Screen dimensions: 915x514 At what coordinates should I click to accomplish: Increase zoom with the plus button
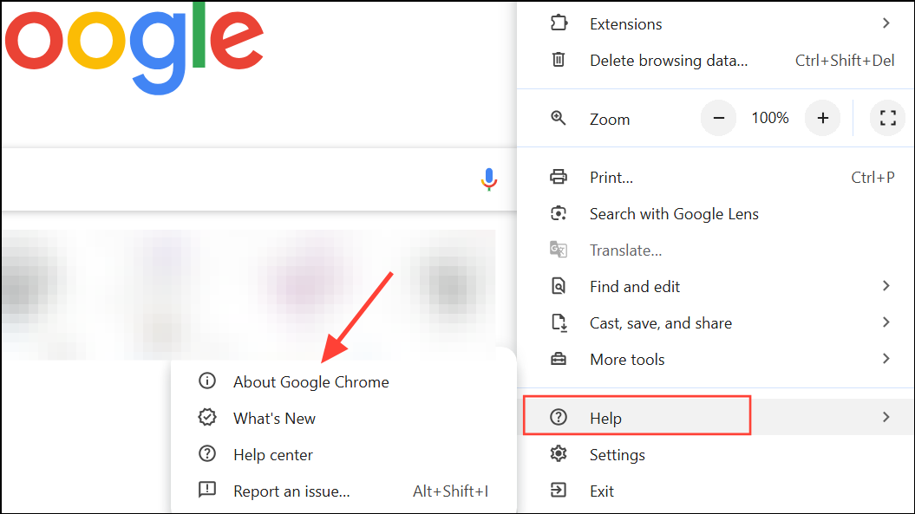822,119
